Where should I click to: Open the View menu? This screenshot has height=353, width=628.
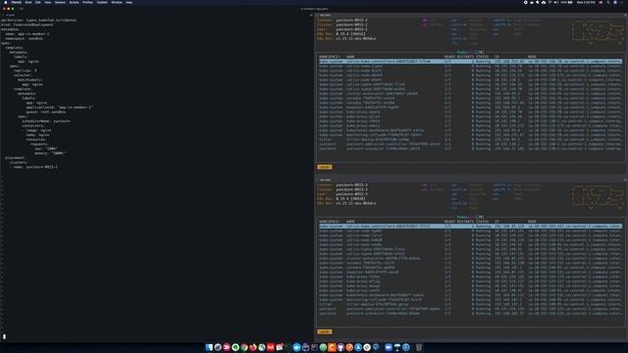coord(48,2)
